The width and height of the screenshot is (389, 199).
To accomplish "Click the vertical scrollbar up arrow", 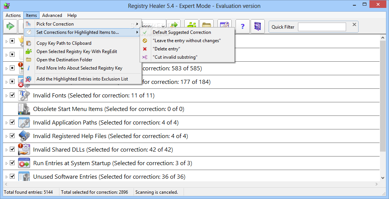I will pyautogui.click(x=382, y=38).
